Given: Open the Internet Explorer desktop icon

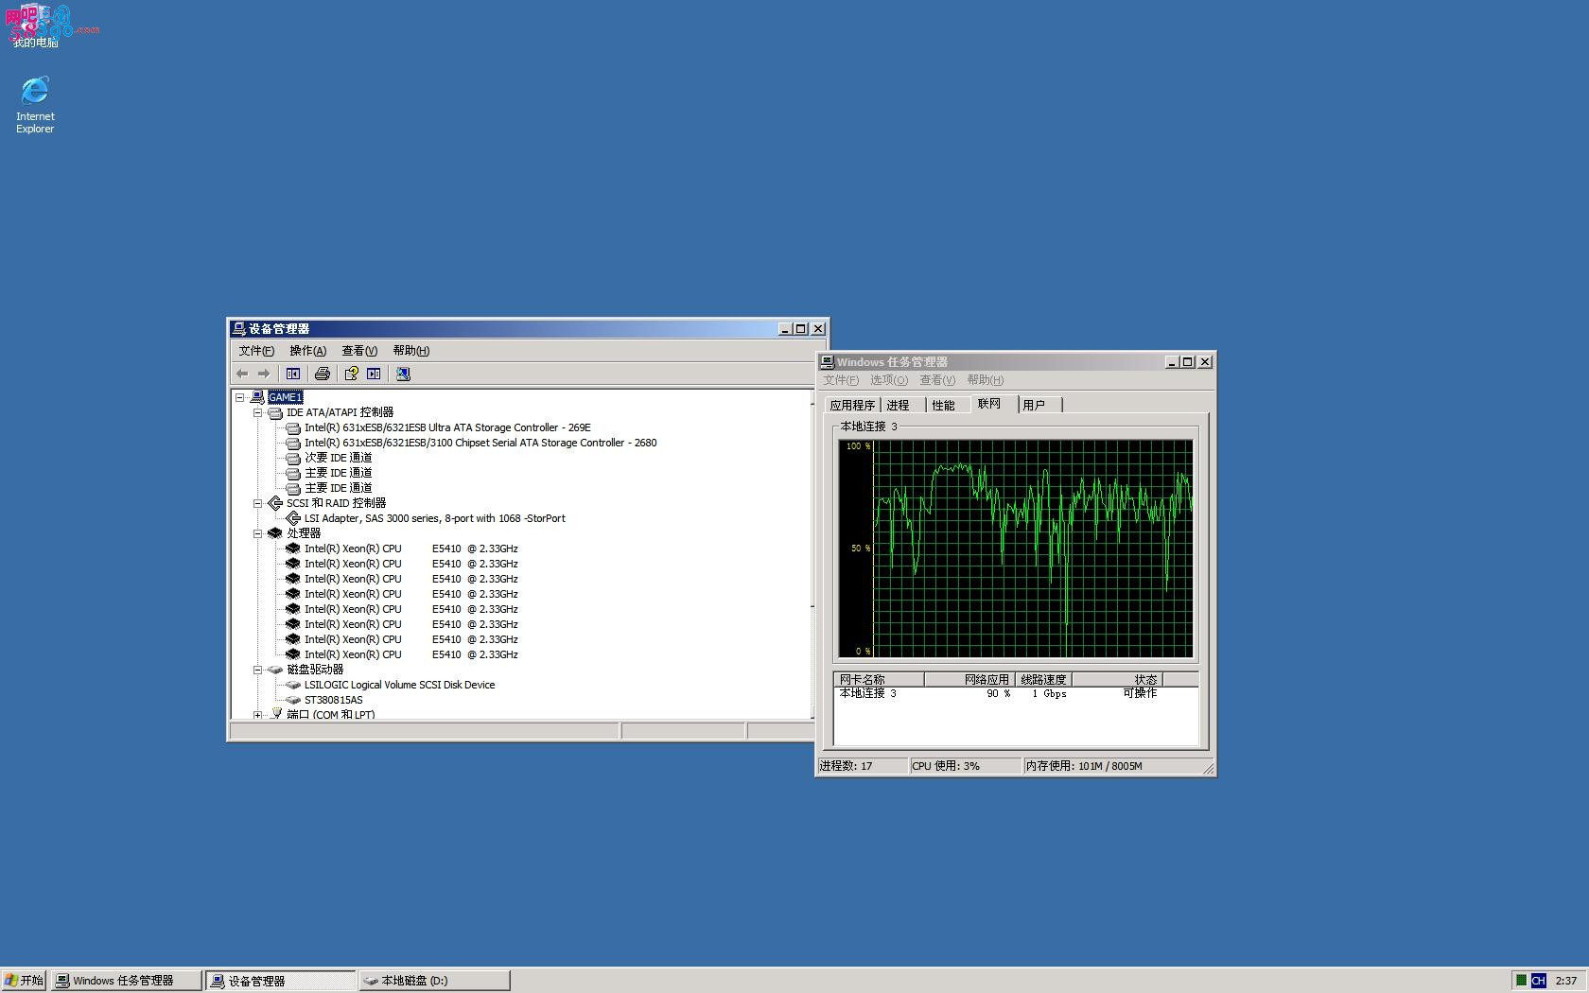Looking at the screenshot, I should [x=35, y=105].
